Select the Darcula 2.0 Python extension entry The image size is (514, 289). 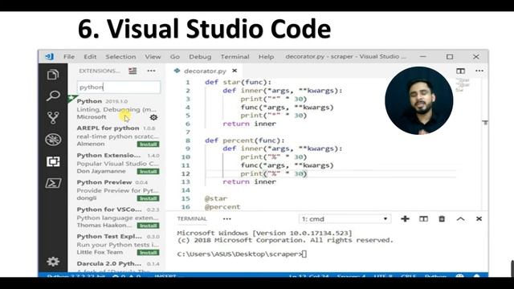click(x=116, y=267)
